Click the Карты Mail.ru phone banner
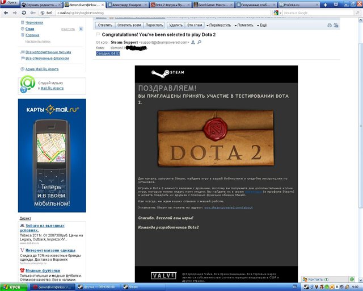 [52, 155]
